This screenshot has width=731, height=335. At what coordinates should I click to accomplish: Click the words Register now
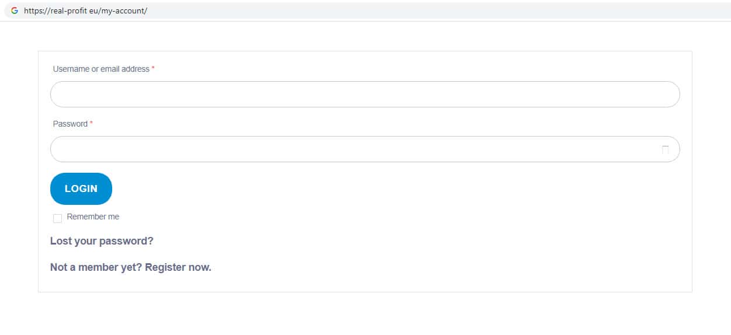(x=178, y=267)
